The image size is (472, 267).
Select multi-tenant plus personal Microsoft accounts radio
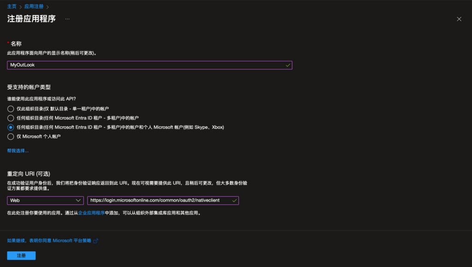coord(11,127)
